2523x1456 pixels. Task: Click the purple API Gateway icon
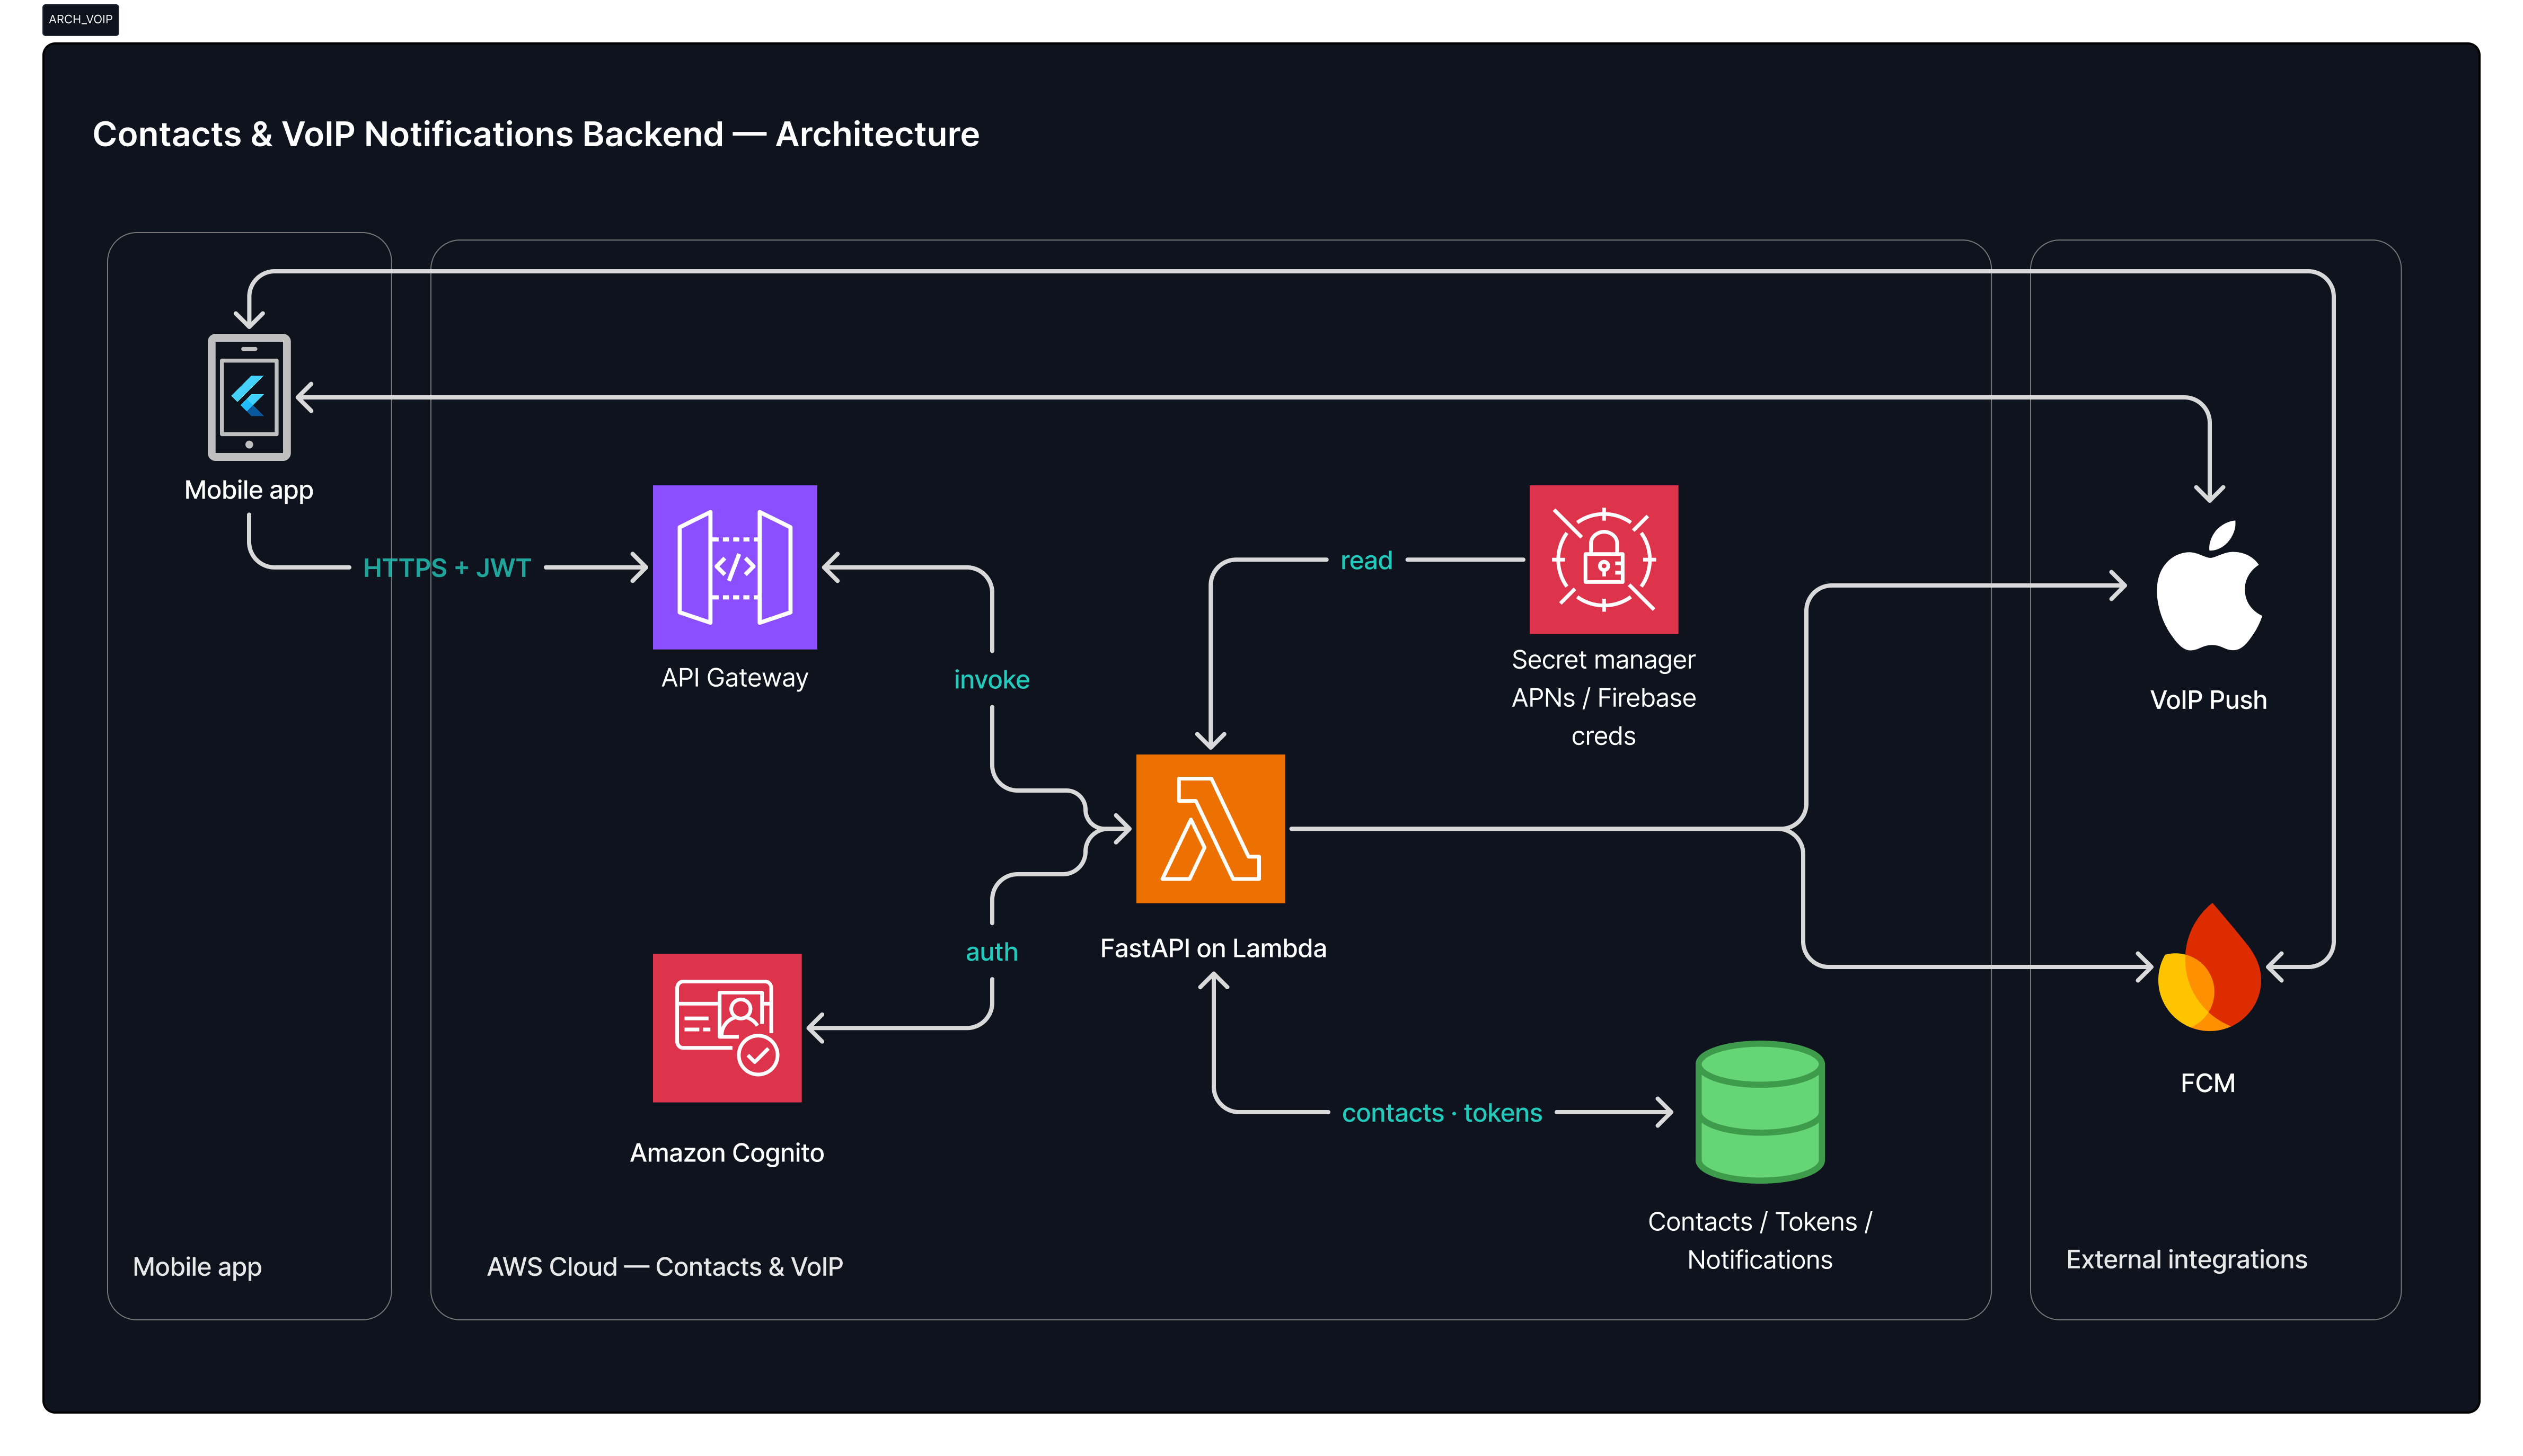734,567
